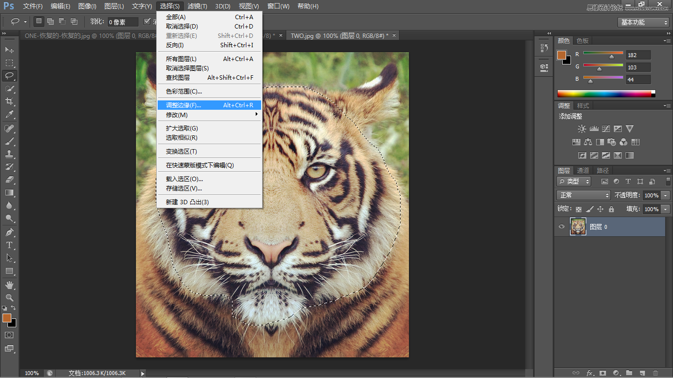Add a layer mask

[x=603, y=373]
